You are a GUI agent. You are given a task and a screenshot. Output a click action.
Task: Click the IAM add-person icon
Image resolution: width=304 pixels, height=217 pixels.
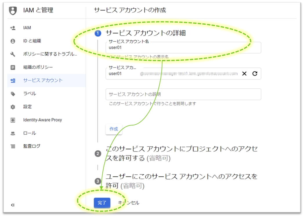13,28
